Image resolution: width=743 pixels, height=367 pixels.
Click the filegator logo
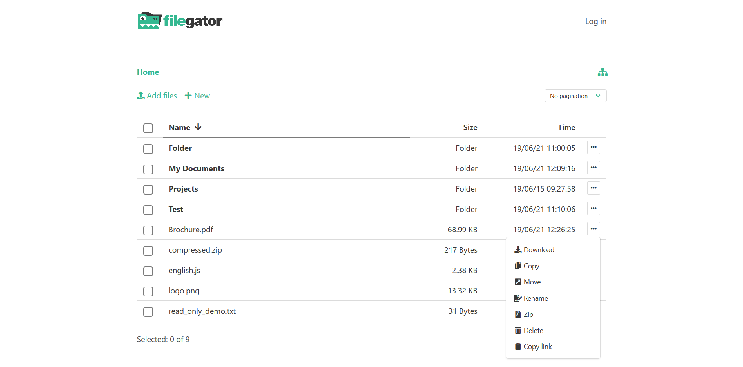(x=180, y=21)
